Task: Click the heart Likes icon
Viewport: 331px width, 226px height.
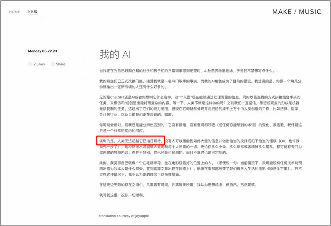Action: 30,64
